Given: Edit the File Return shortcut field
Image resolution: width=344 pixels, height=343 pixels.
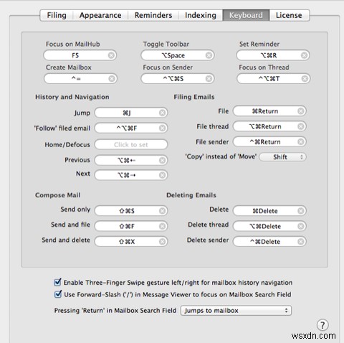Looking at the screenshot, I should point(269,111).
